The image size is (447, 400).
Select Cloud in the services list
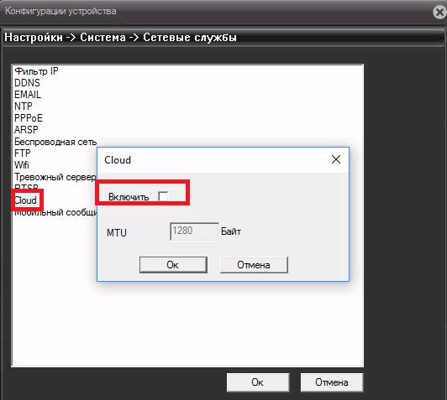26,200
